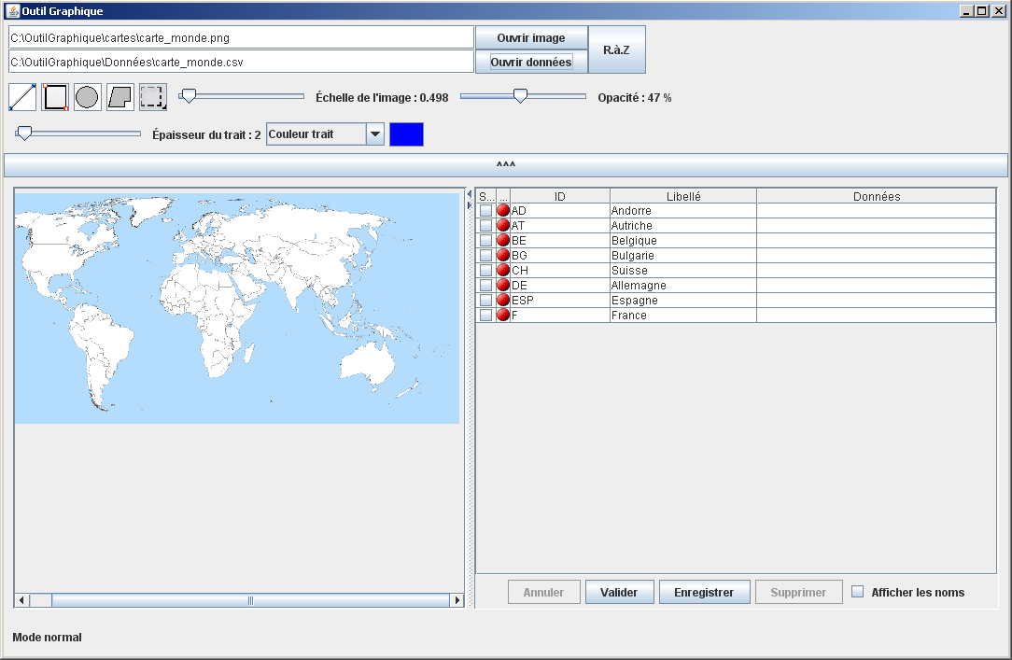Tick the checkbox in the Espagne row
The image size is (1012, 660).
click(485, 301)
